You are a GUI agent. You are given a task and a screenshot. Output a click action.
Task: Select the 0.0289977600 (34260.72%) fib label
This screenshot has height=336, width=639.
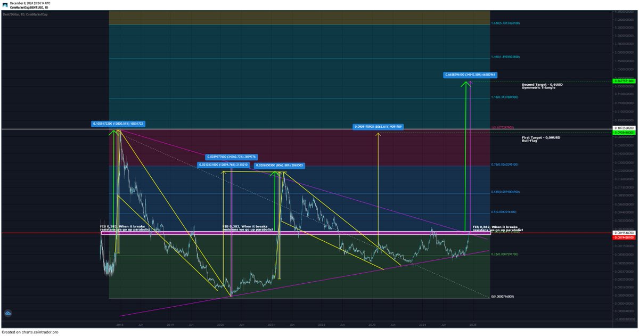(x=231, y=157)
